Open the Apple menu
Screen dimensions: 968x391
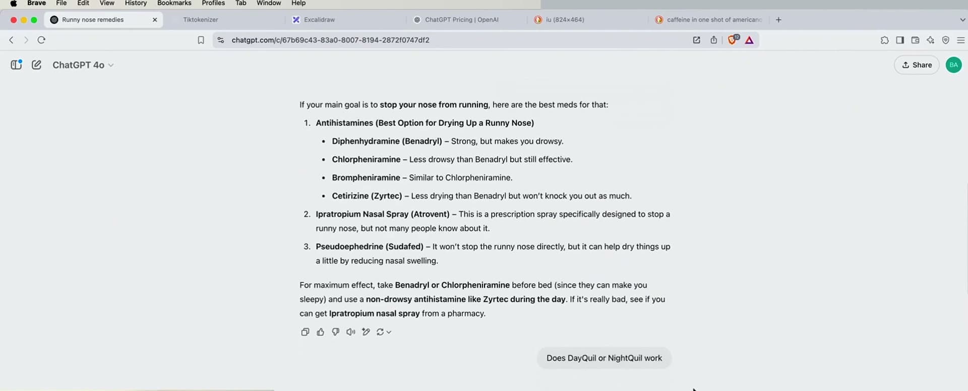(14, 3)
